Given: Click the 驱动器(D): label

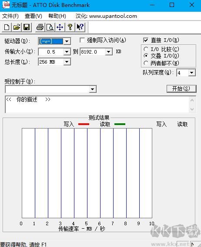Looking at the screenshot, I should point(17,41).
